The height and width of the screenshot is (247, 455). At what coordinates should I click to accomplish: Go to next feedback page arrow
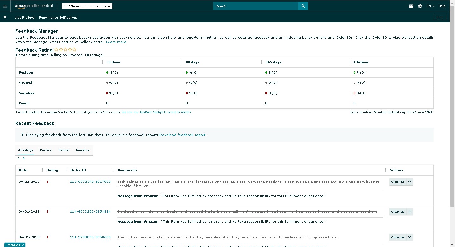tap(24, 158)
